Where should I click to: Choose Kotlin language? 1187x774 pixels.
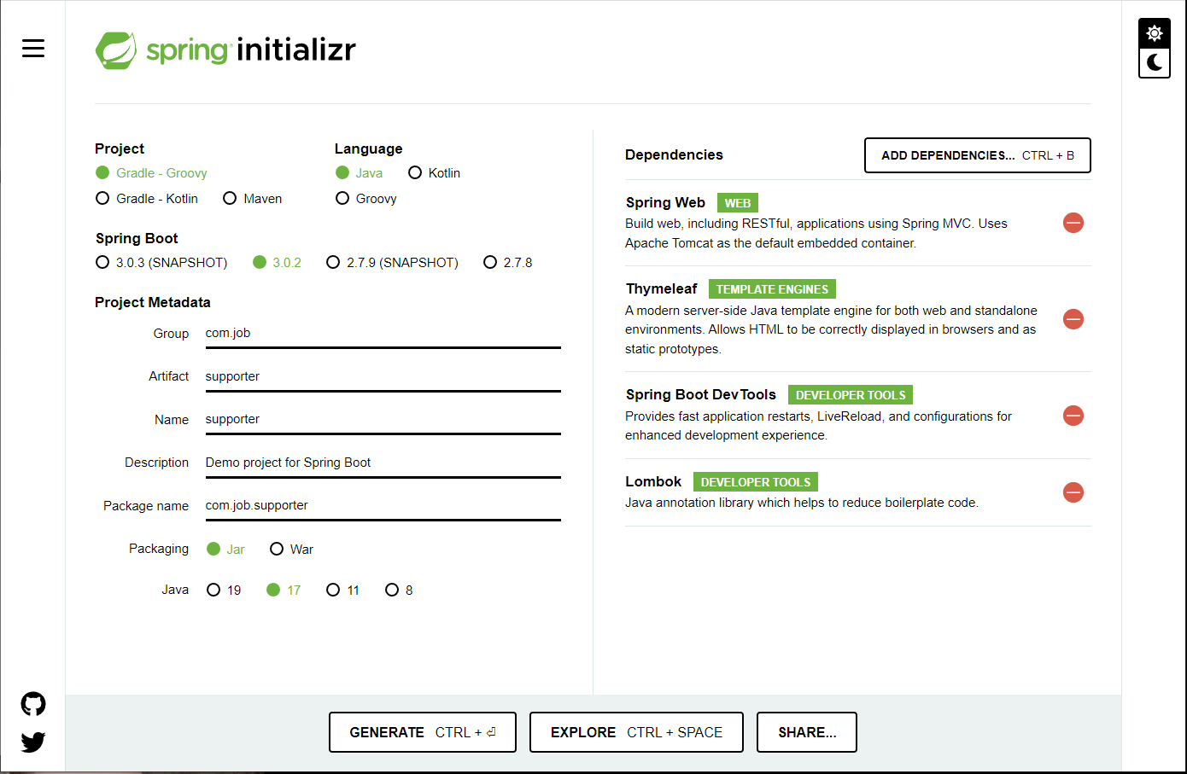click(x=435, y=173)
